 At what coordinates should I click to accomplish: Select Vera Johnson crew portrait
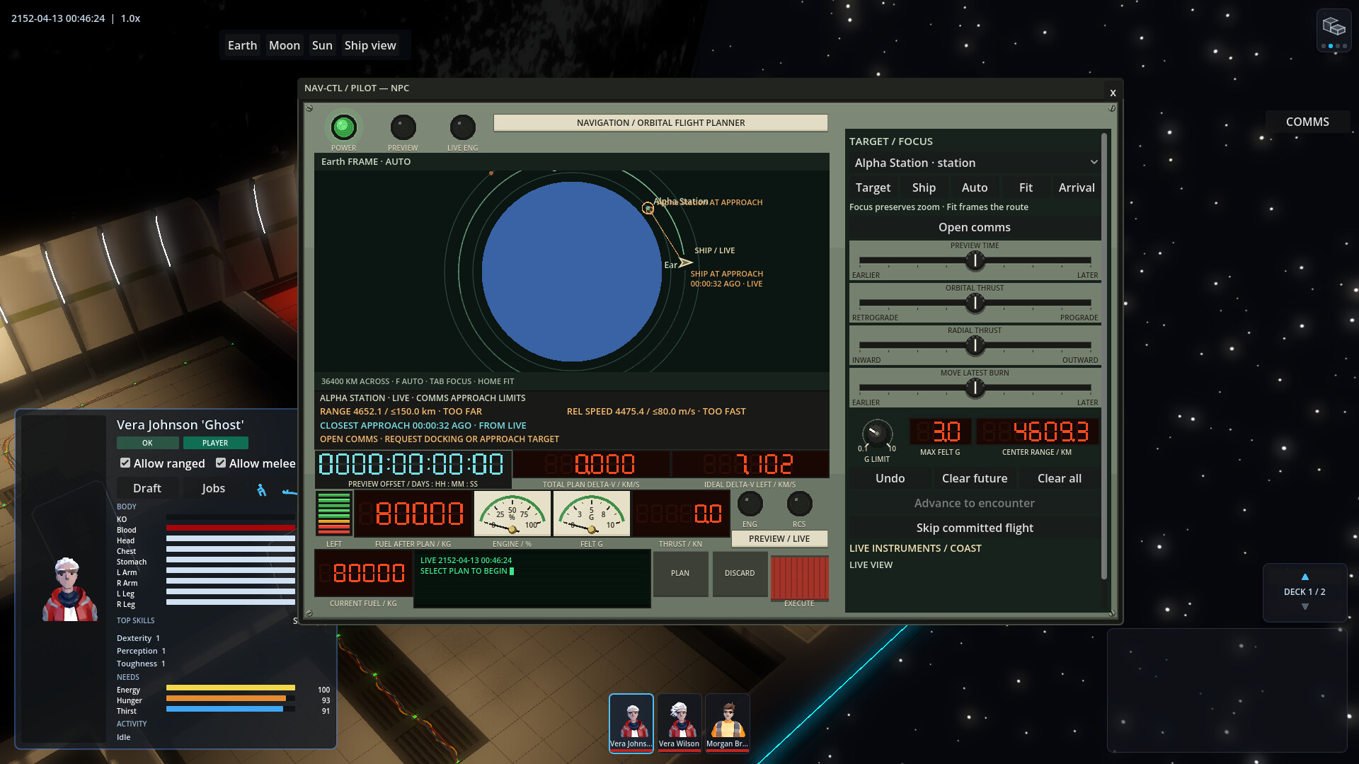631,723
